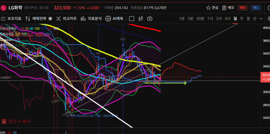Open 지표분석 indicator analysis

coord(91,18)
